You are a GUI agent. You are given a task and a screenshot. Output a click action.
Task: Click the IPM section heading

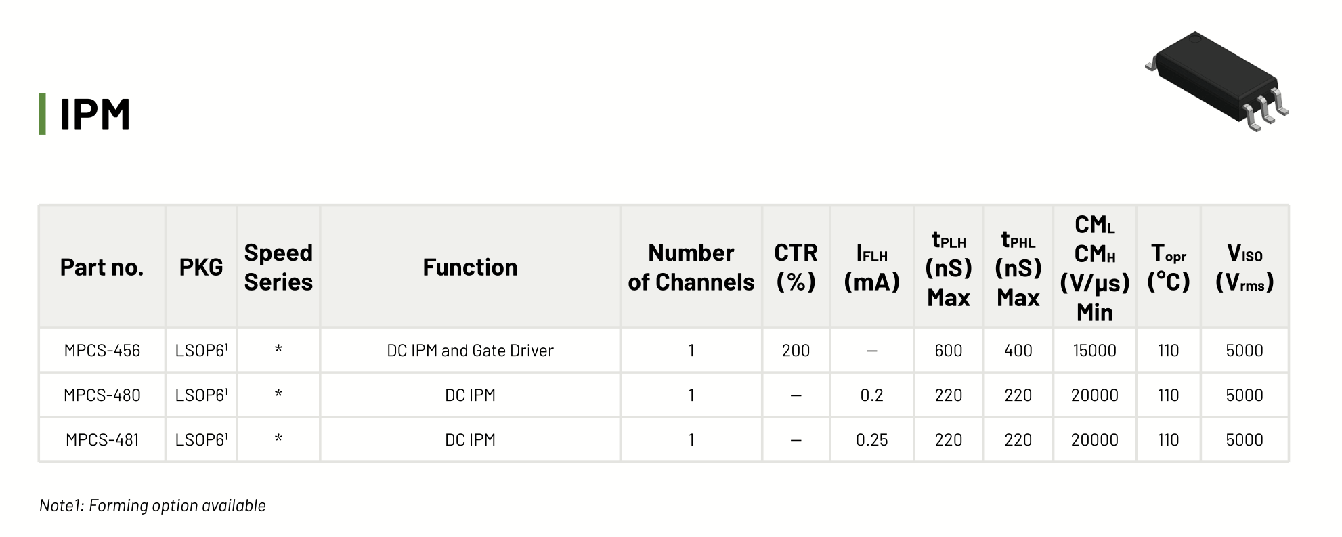click(95, 114)
